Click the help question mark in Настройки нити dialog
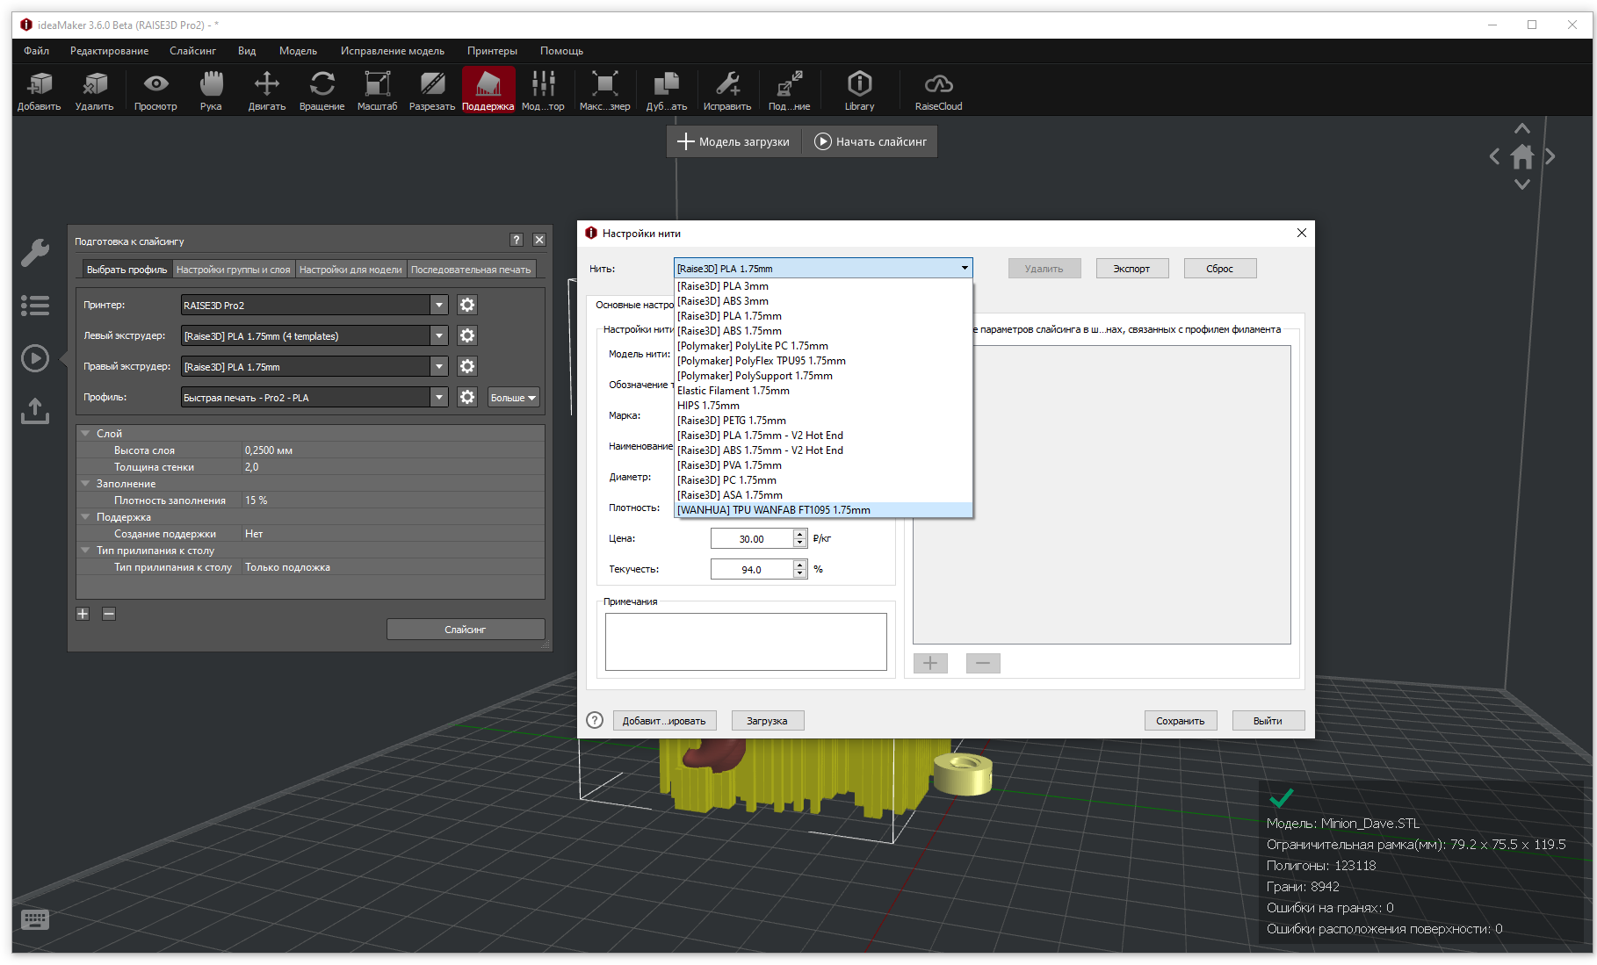The width and height of the screenshot is (1597, 965). point(595,720)
